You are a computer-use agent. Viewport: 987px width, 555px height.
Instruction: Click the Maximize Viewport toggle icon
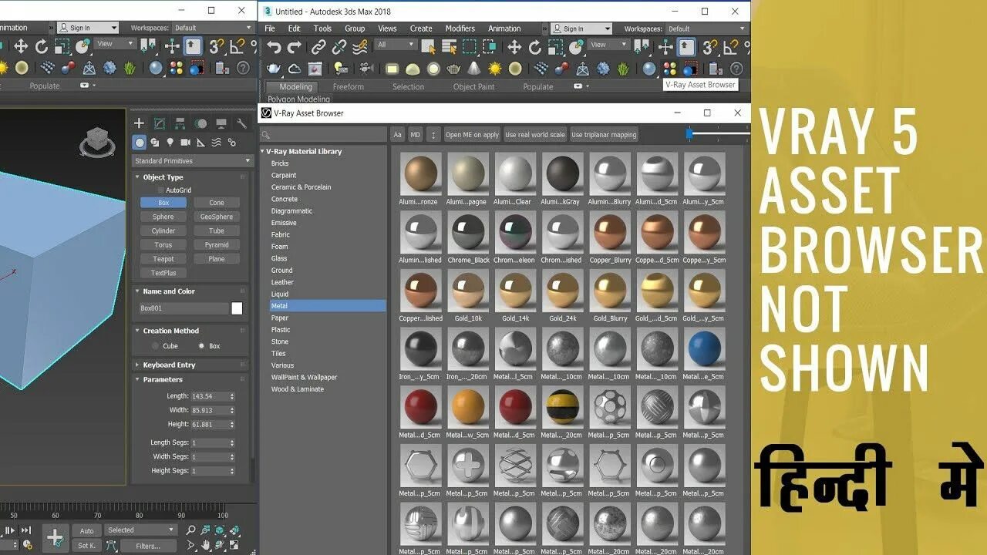point(234,545)
